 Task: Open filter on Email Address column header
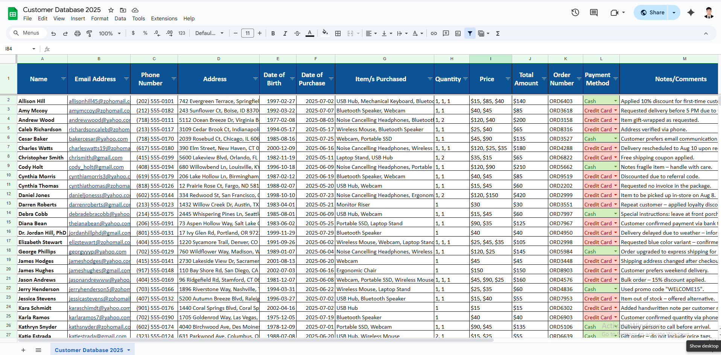[126, 79]
